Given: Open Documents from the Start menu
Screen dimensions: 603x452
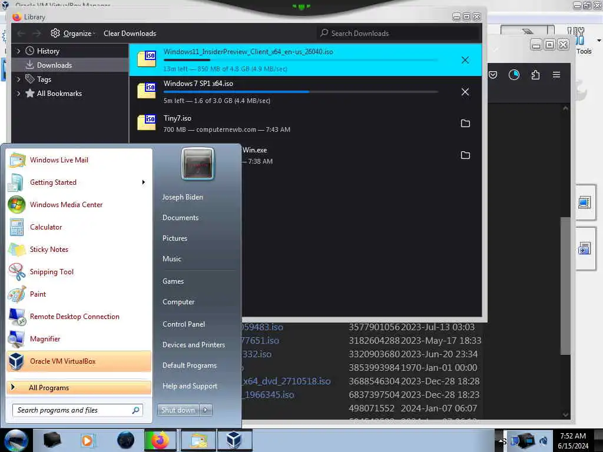Looking at the screenshot, I should 180,218.
